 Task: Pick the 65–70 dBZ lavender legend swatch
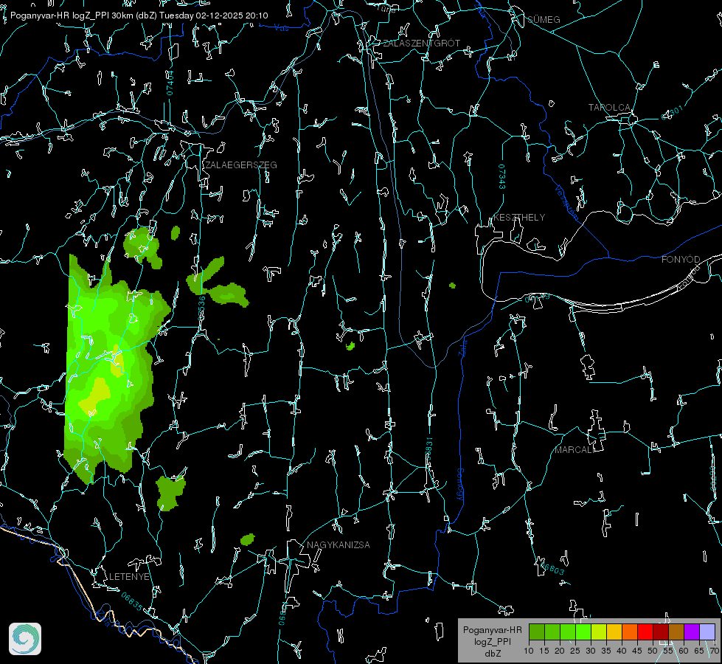click(707, 632)
